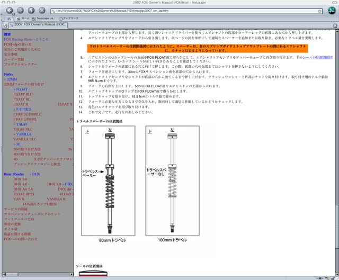Viewport: 339px width, 280px height.
Task: Open the FLOAT RP23 link
Action: click(x=24, y=194)
